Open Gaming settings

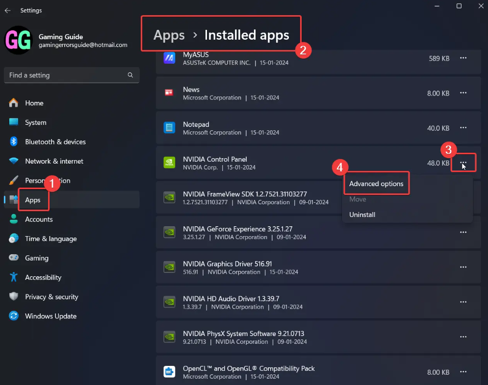pyautogui.click(x=72, y=258)
